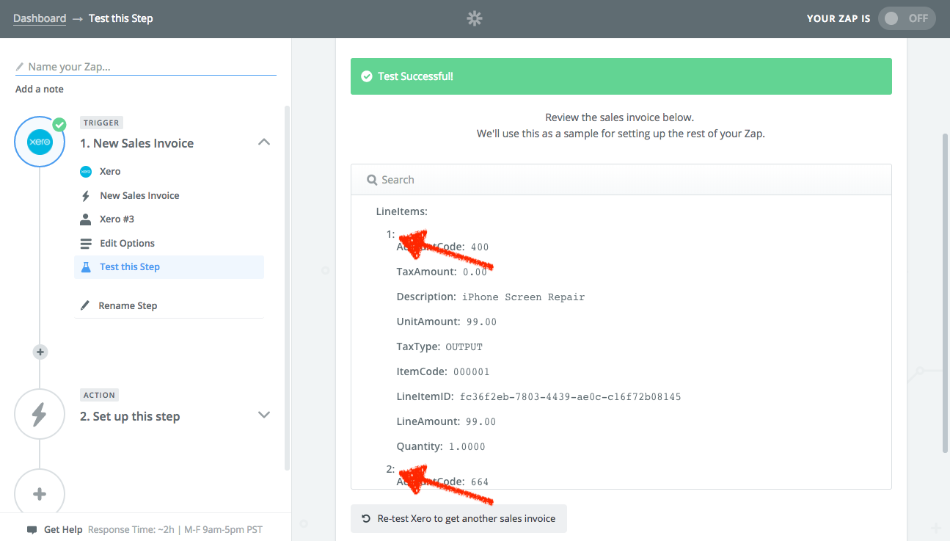Click the refresh icon on Re-test button
Viewport: 950px width, 541px height.
tap(367, 518)
